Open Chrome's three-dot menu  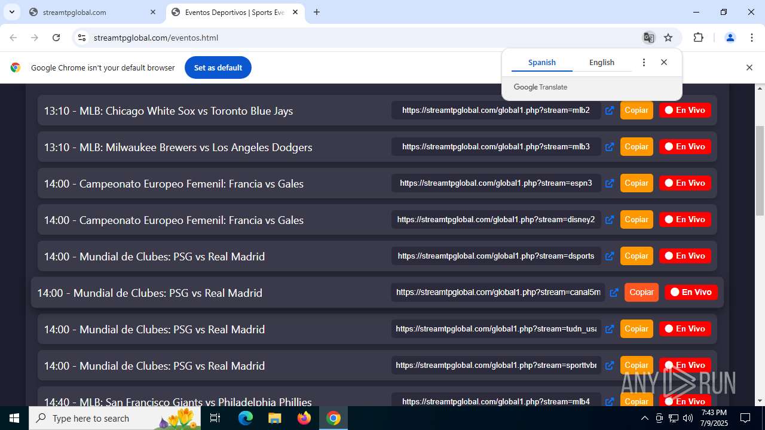click(752, 38)
